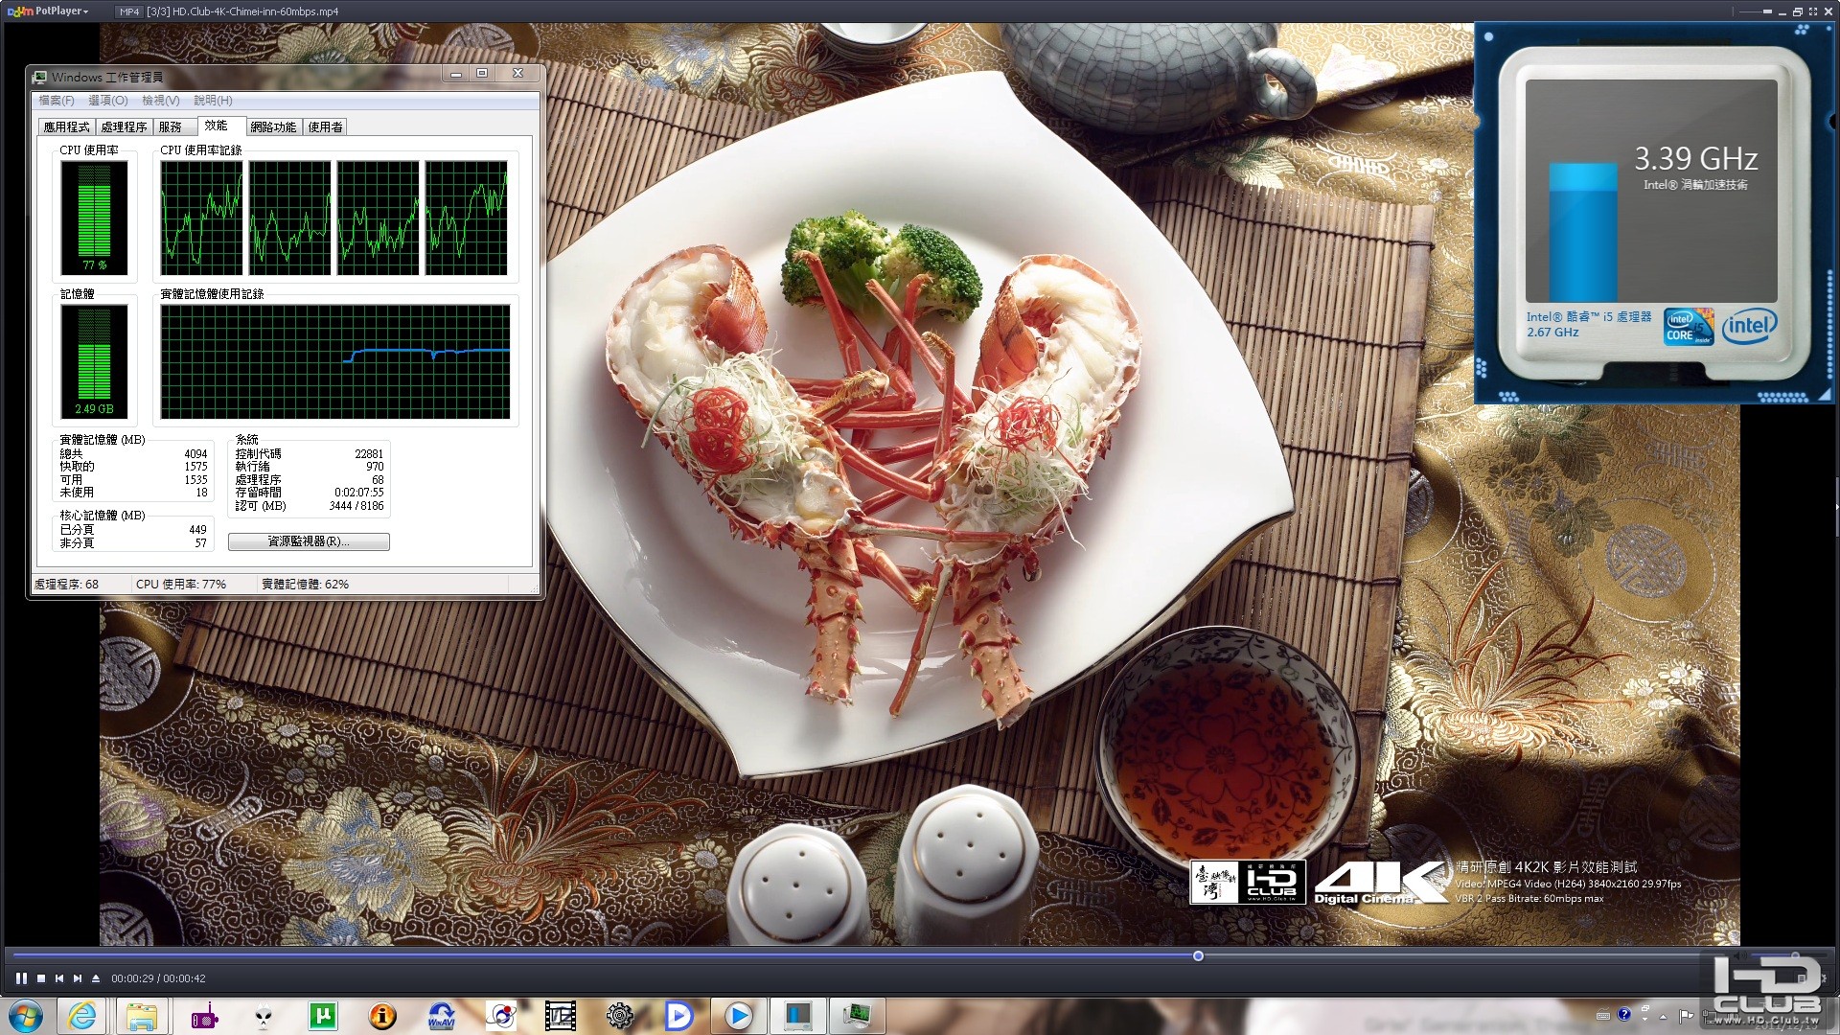This screenshot has height=1035, width=1840.
Task: Click the eject/open file icon
Action: click(x=96, y=978)
